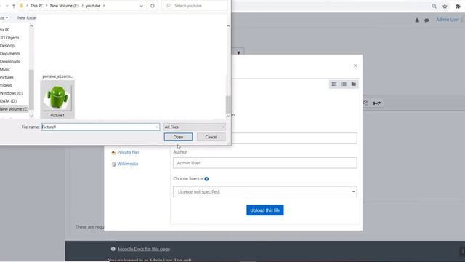Click file list scroll down arrow
This screenshot has height=262, width=465.
[x=228, y=116]
